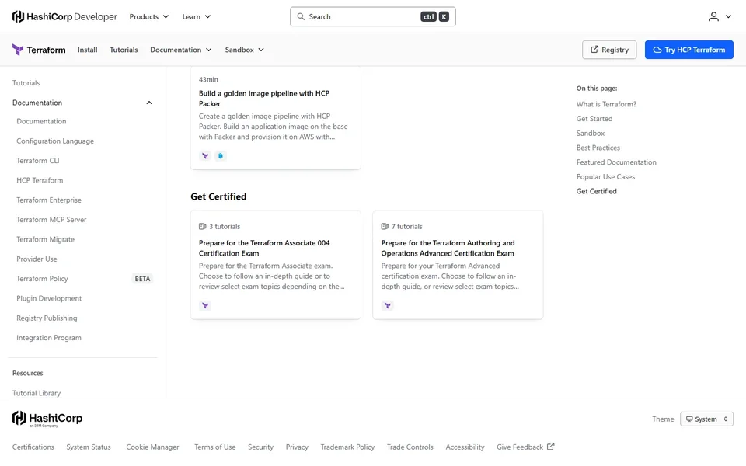Viewport: 746px width, 466px height.
Task: Jump to 'What is Terraform?' section
Action: 607,104
